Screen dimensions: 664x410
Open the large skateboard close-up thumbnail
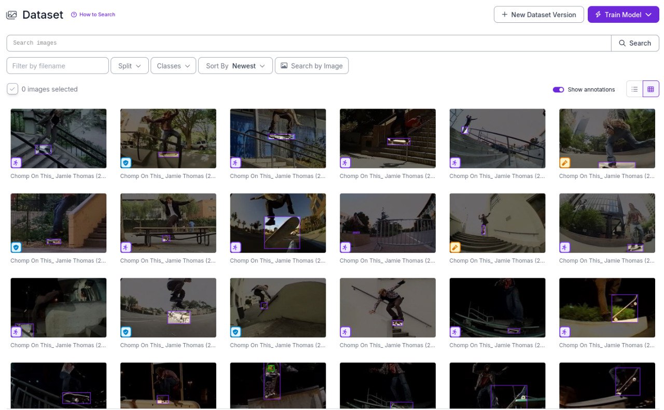[278, 223]
